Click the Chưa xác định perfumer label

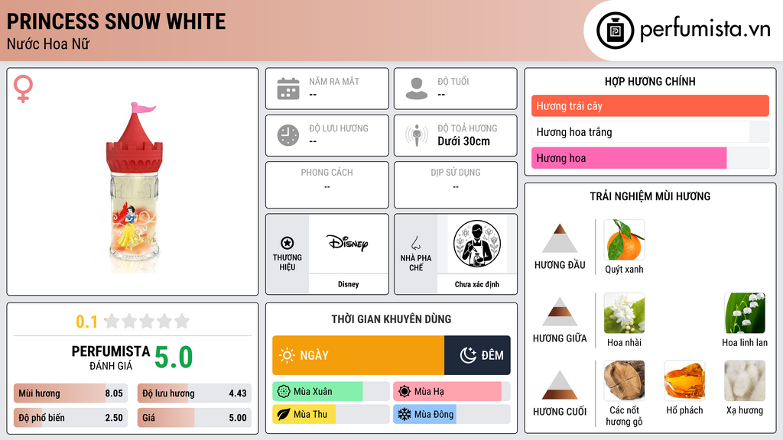click(x=477, y=284)
